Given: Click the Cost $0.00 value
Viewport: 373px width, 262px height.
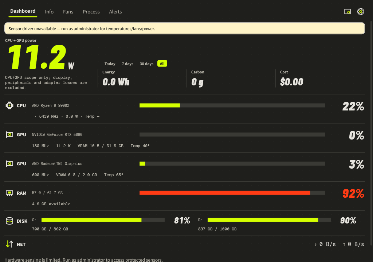Looking at the screenshot, I should click(x=292, y=82).
